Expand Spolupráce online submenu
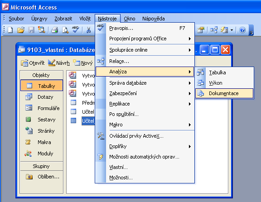The height and width of the screenshot is (202, 261). click(x=145, y=50)
